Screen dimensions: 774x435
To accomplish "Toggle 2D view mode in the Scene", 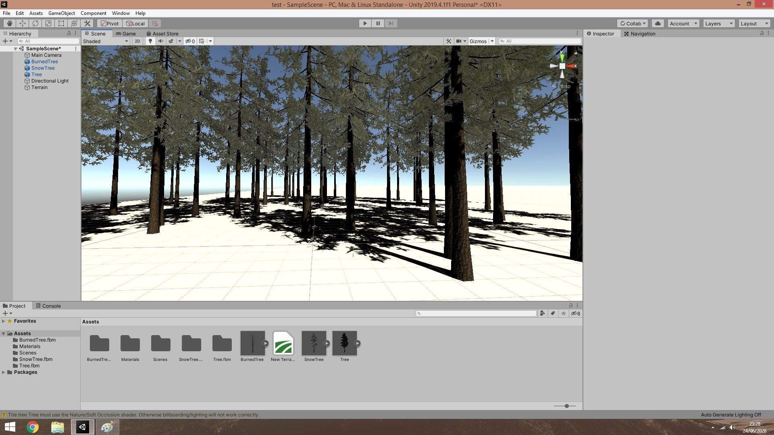I will coord(137,41).
